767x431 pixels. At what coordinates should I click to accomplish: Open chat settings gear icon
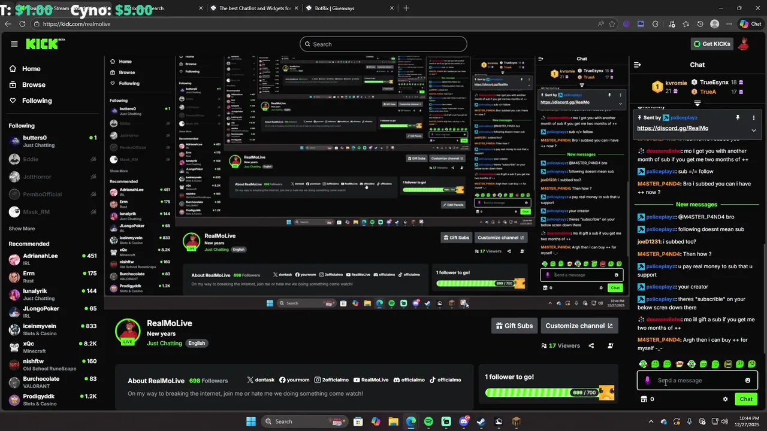point(725,399)
